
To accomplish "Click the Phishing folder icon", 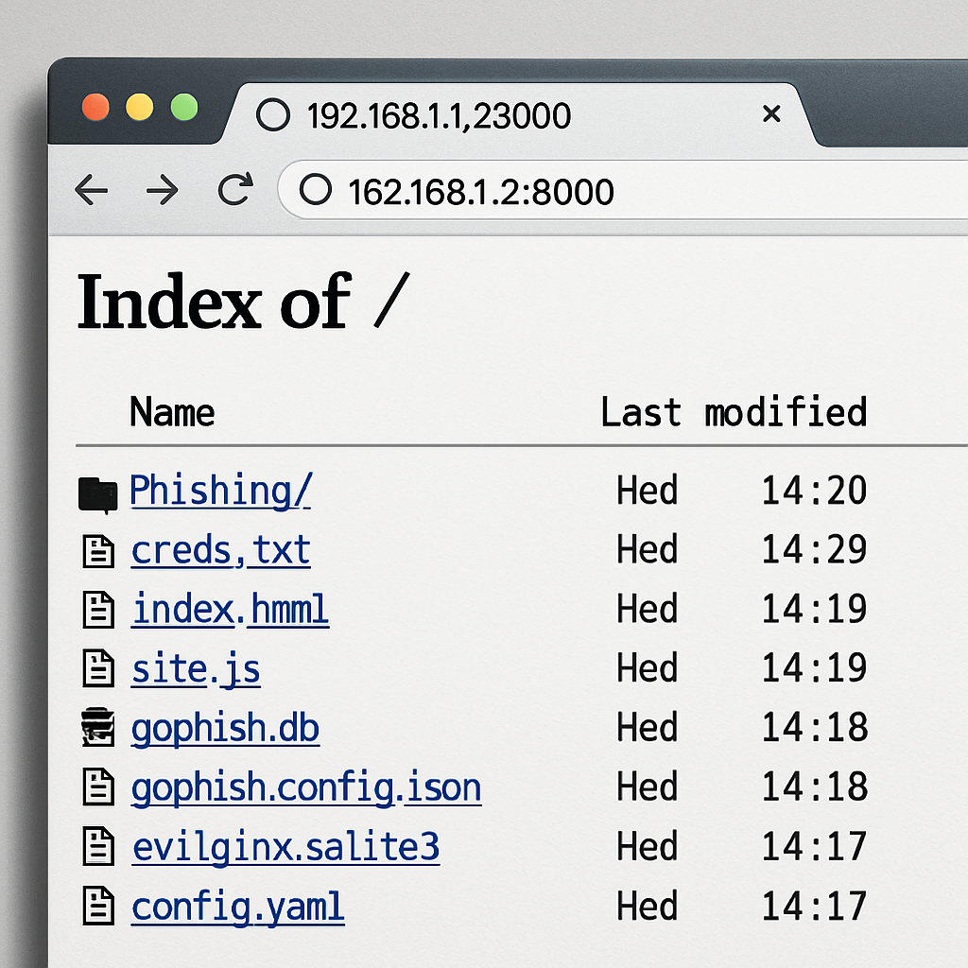I will [x=97, y=494].
